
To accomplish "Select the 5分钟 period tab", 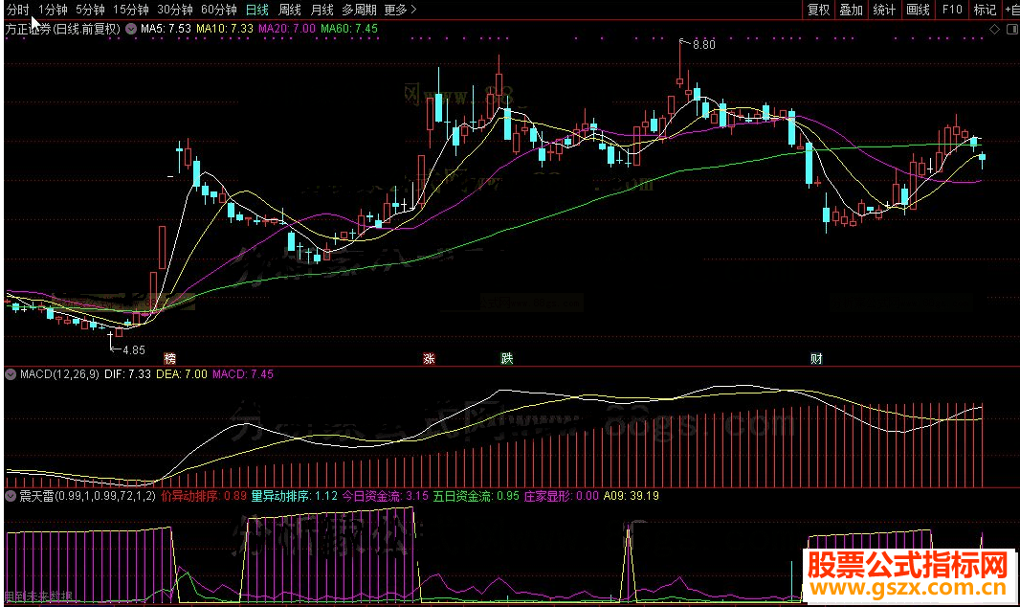I will (x=90, y=10).
